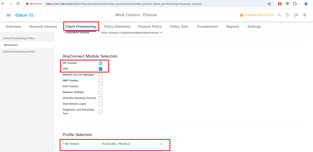This screenshot has width=313, height=152.
Task: Click the ISE settings gear icon
Action: pos(305,15)
